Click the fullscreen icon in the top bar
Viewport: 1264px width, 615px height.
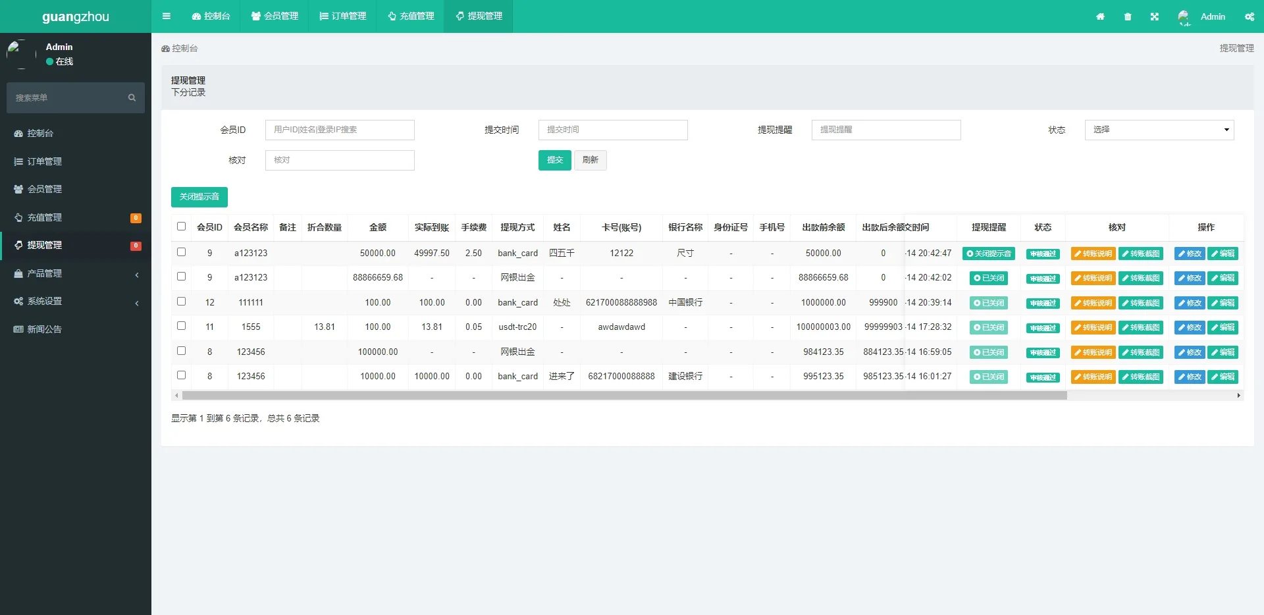1154,16
